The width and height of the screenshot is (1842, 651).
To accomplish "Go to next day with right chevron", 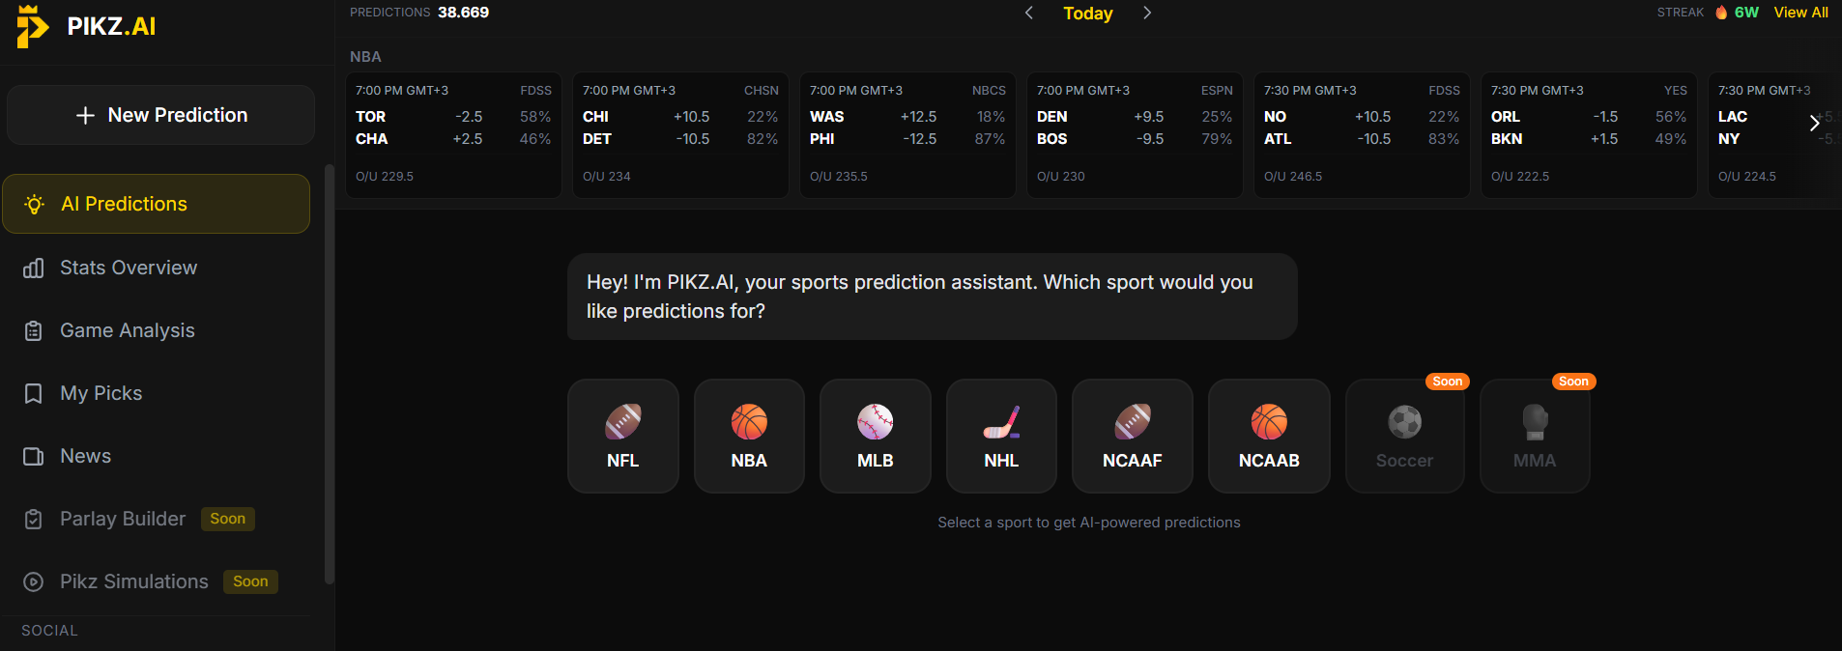I will [x=1147, y=13].
